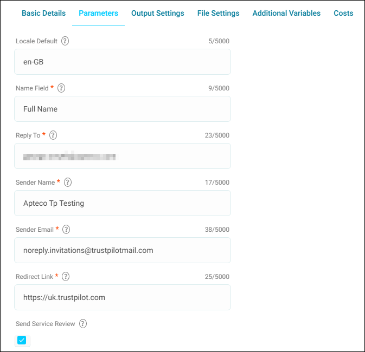The image size is (365, 352).
Task: Click the 17/5000 character counter
Action: click(x=217, y=182)
